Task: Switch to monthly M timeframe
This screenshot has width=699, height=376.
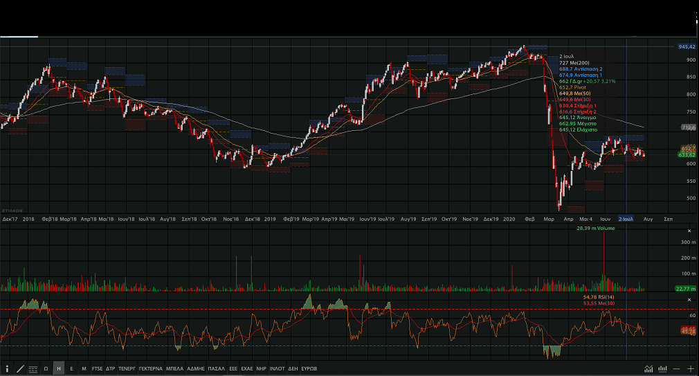Action: point(84,369)
